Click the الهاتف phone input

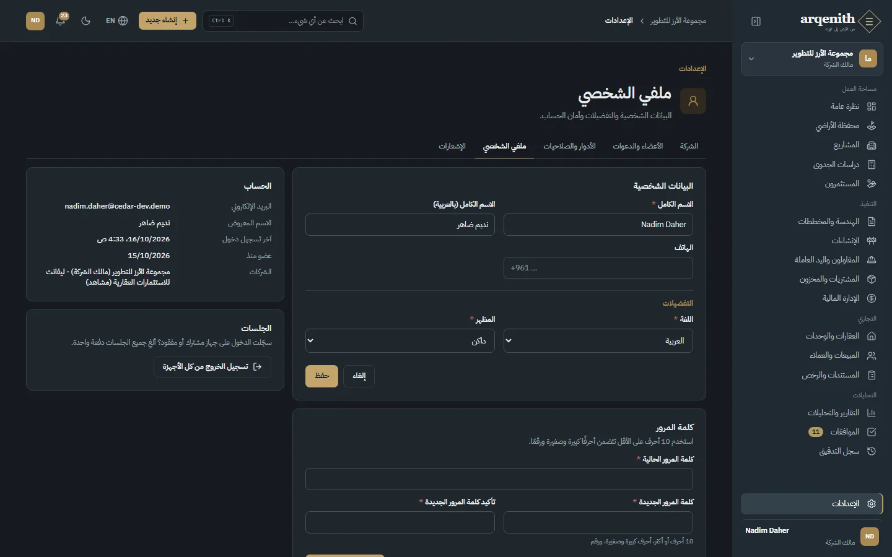point(598,268)
